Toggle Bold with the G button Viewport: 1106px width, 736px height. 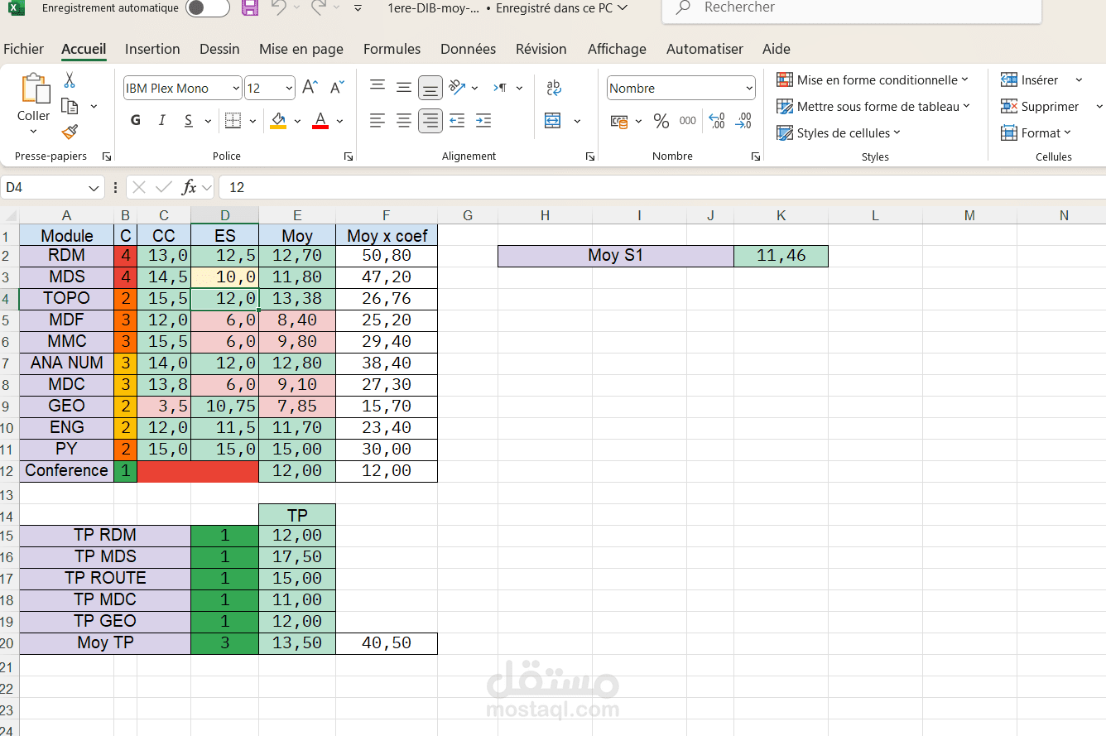click(136, 121)
